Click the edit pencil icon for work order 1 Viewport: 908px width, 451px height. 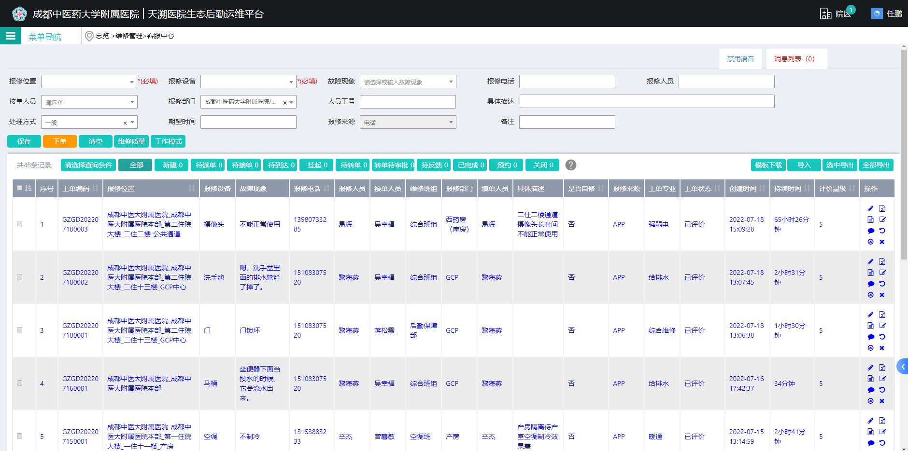pyautogui.click(x=871, y=208)
